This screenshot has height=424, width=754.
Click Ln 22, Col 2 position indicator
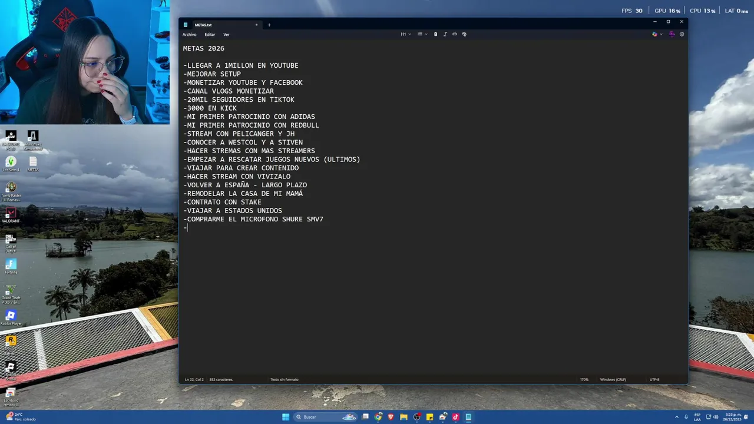[194, 379]
